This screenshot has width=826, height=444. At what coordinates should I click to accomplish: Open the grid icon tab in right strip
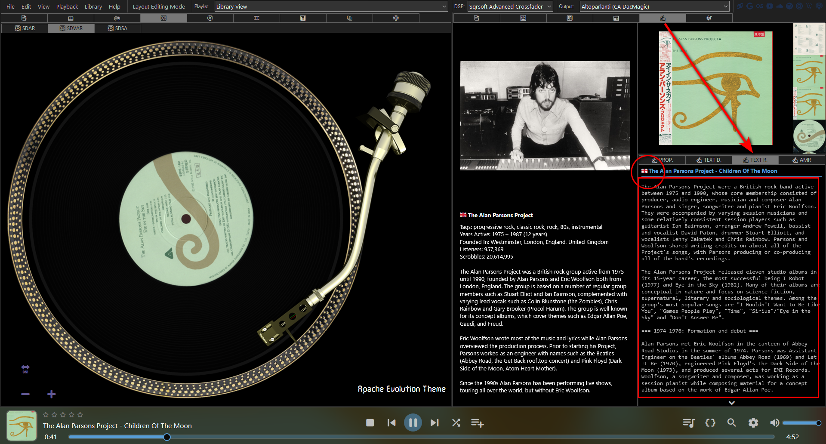click(570, 18)
